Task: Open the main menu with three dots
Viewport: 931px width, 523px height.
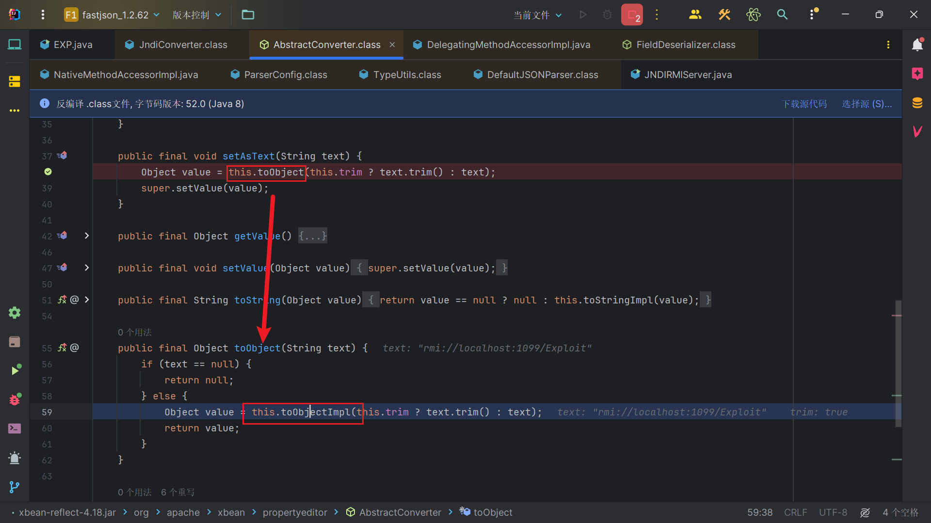Action: (x=43, y=15)
